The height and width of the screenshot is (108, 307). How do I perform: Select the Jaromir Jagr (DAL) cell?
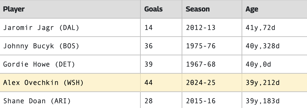(x=41, y=28)
